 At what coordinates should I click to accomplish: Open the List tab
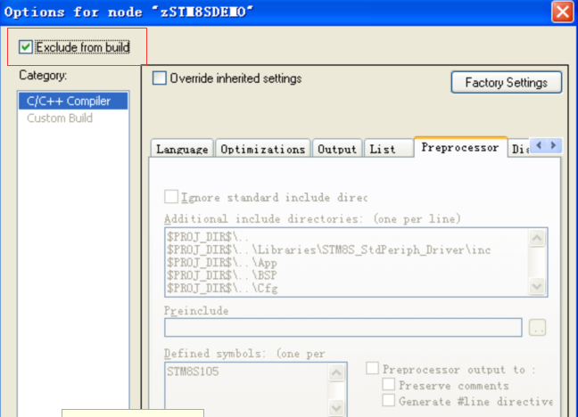pyautogui.click(x=383, y=150)
